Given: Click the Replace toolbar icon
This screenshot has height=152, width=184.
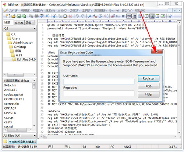Looking at the screenshot, I should point(95,16).
